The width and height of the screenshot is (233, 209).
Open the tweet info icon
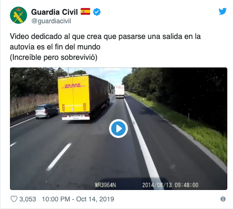pos(223,199)
